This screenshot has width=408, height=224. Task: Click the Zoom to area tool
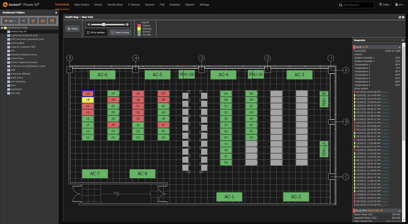coord(120,32)
